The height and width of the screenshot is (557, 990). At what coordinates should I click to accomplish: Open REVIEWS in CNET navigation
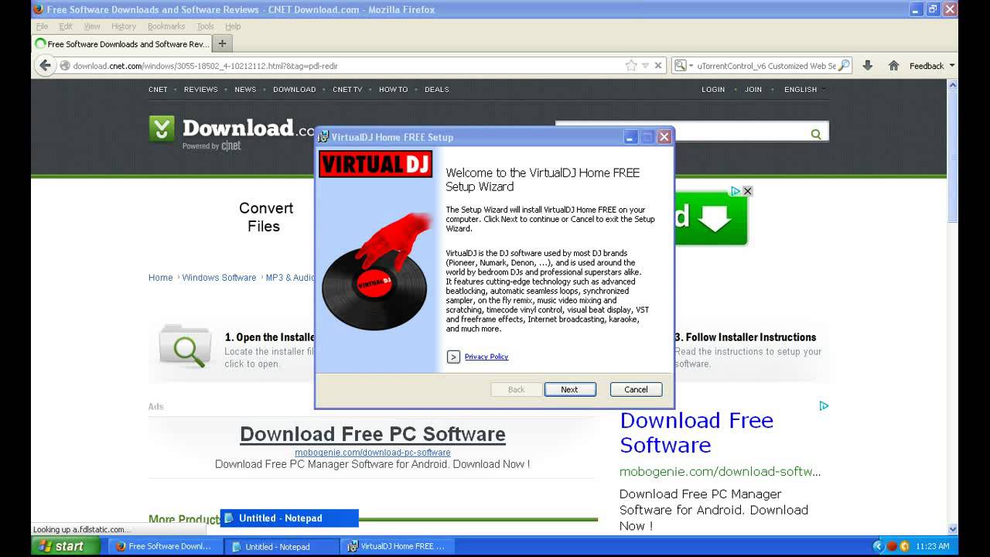pos(201,90)
